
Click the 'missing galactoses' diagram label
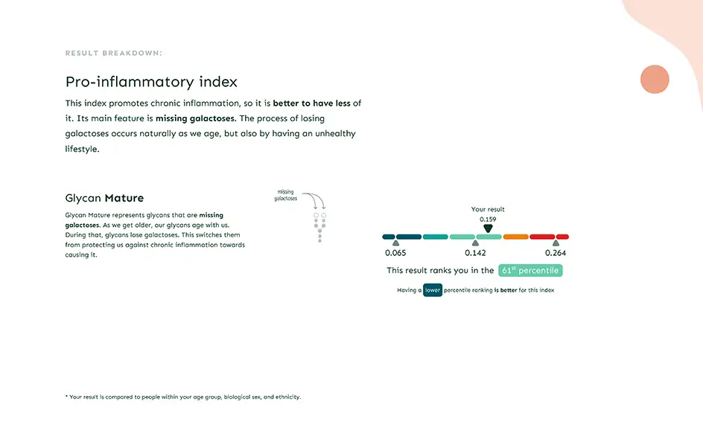coord(286,195)
